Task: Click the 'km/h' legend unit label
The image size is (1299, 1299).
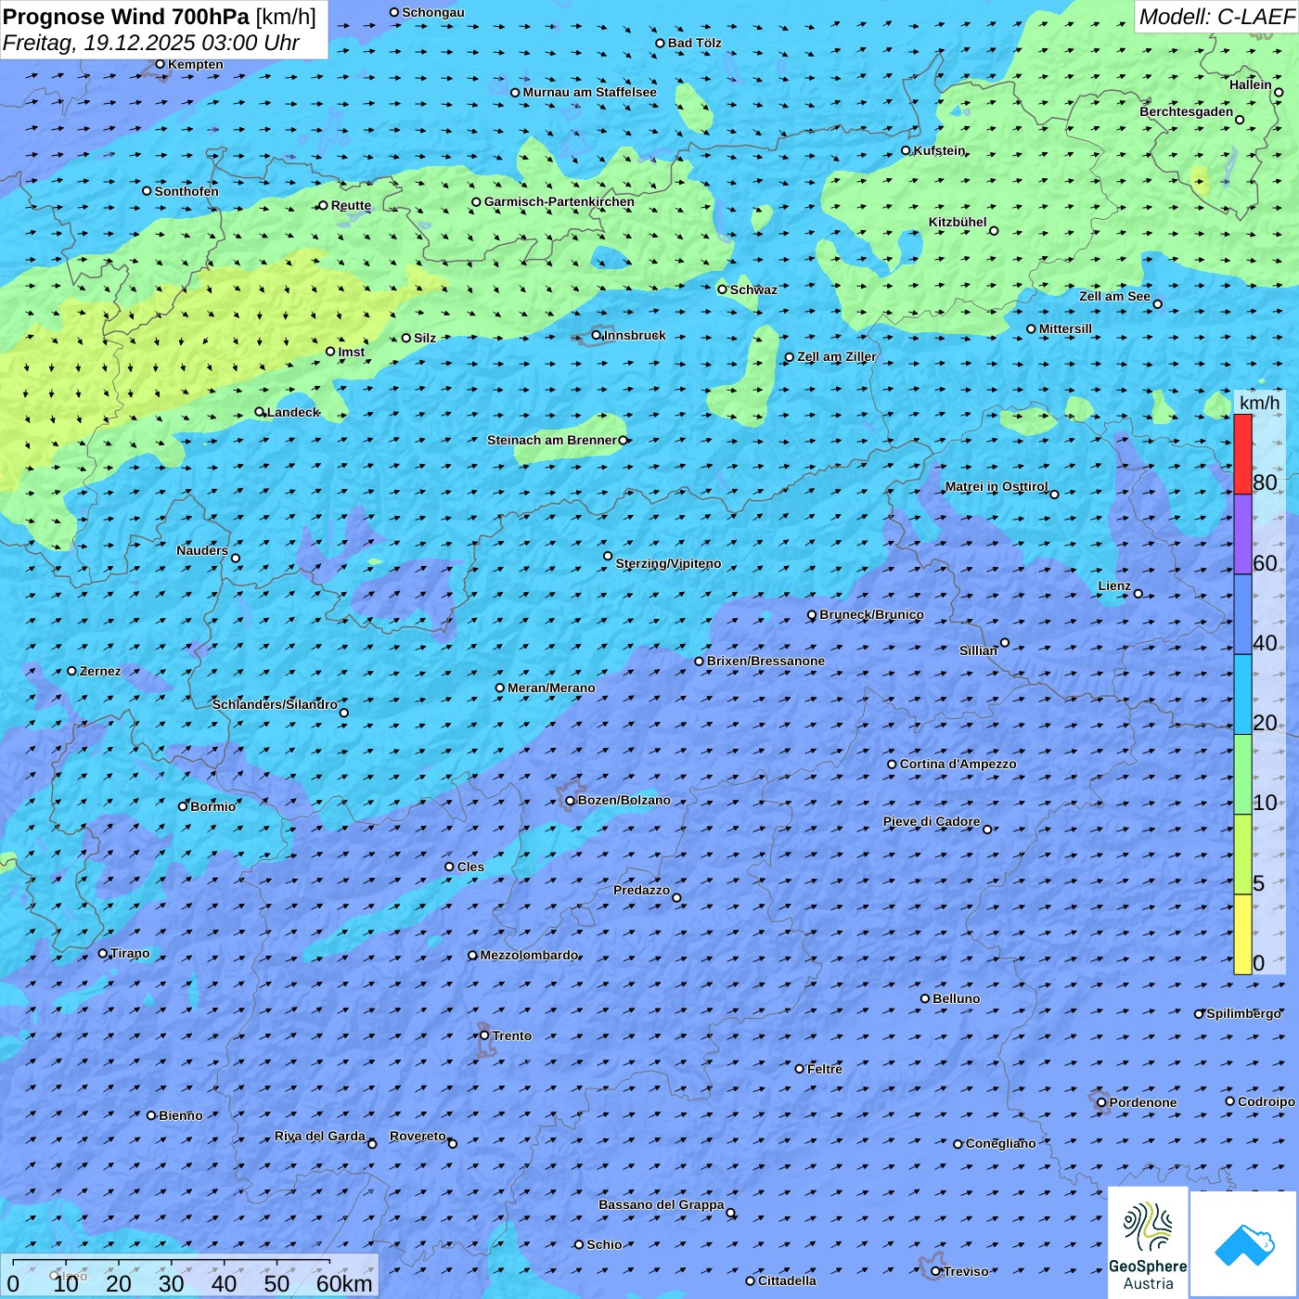Action: [1259, 403]
